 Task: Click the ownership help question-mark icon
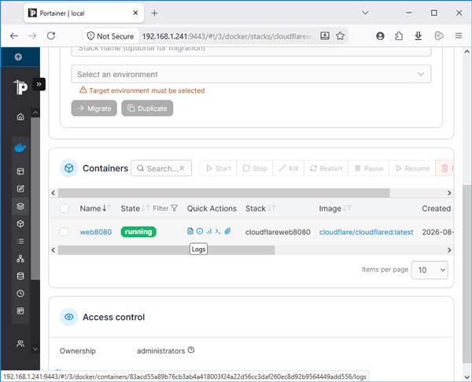coord(191,350)
